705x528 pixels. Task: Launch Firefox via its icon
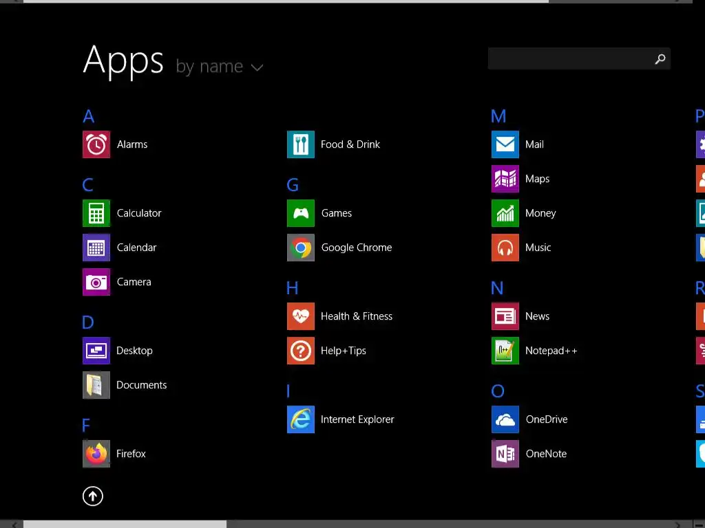click(x=96, y=454)
